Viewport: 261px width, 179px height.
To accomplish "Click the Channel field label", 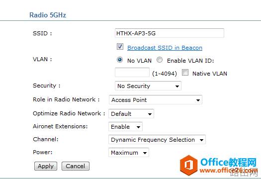I will pyautogui.click(x=46, y=139).
